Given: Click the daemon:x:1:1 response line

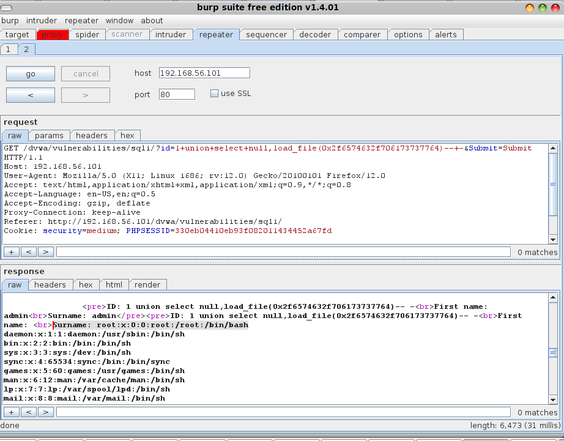Looking at the screenshot, I should pos(94,334).
